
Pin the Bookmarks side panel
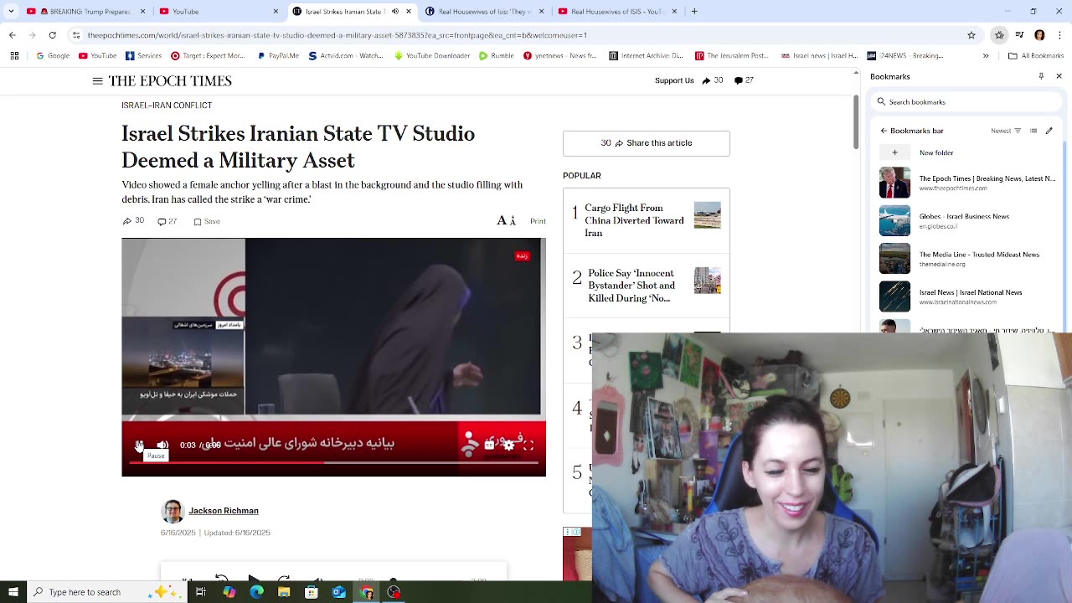point(1041,76)
